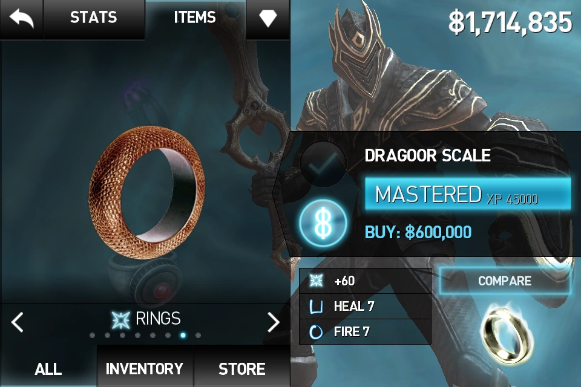
Task: Filter by INVENTORY items
Action: [x=145, y=368]
